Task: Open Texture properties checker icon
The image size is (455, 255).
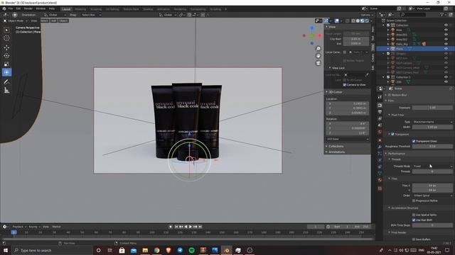Action: [x=380, y=188]
